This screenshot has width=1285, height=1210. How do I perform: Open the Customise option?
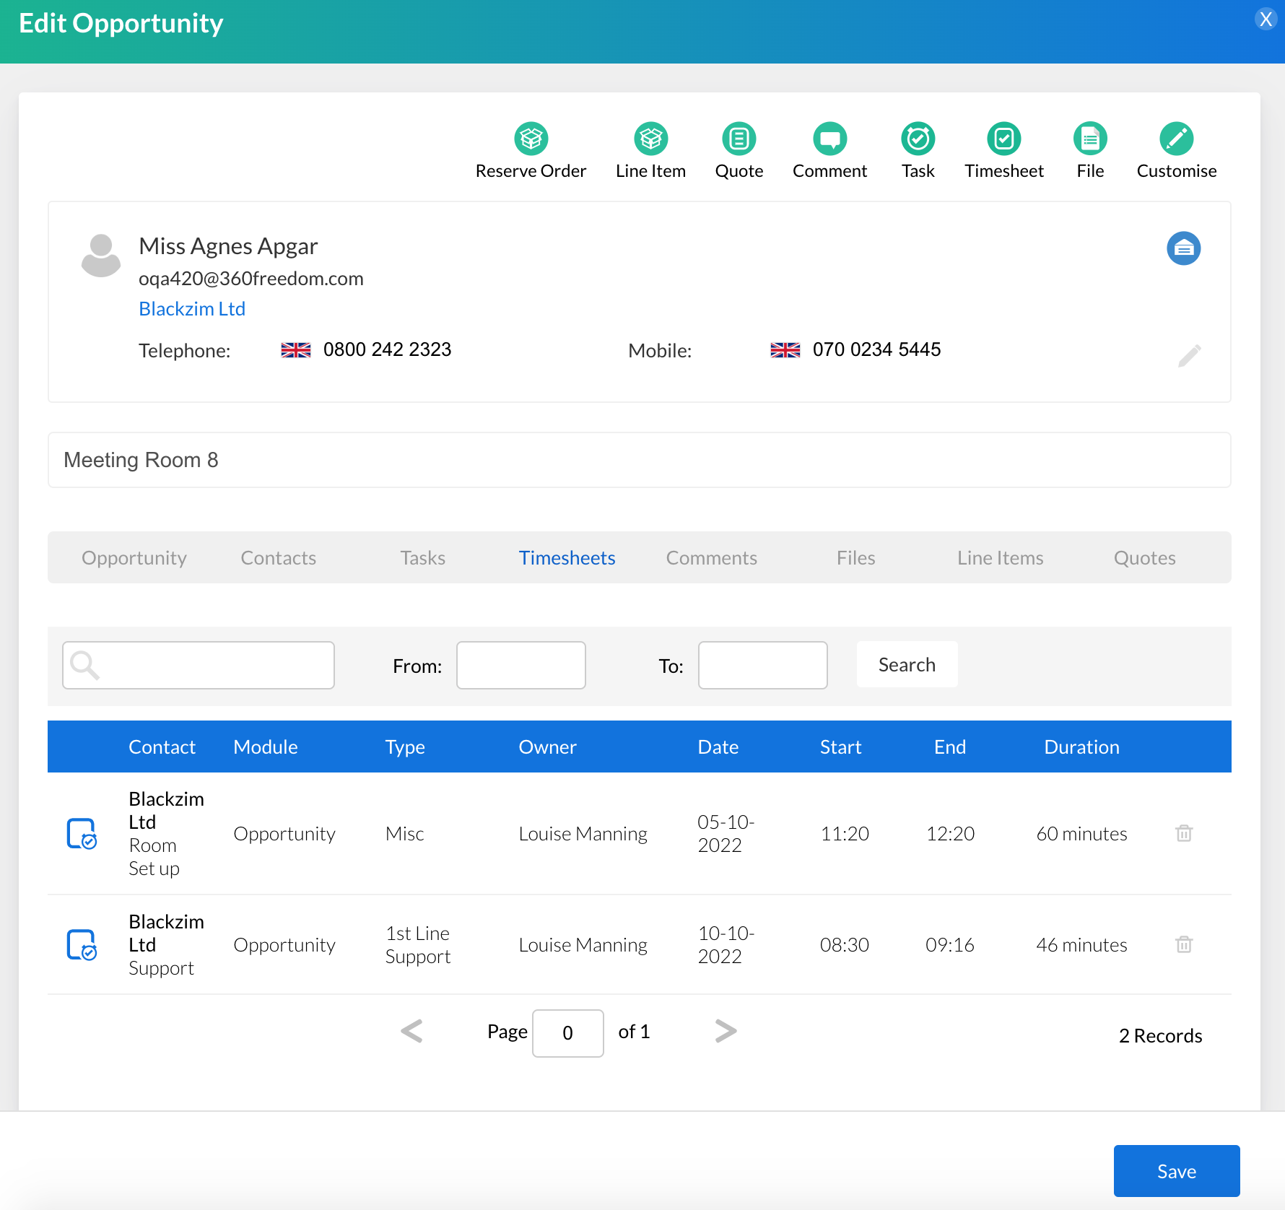tap(1176, 139)
